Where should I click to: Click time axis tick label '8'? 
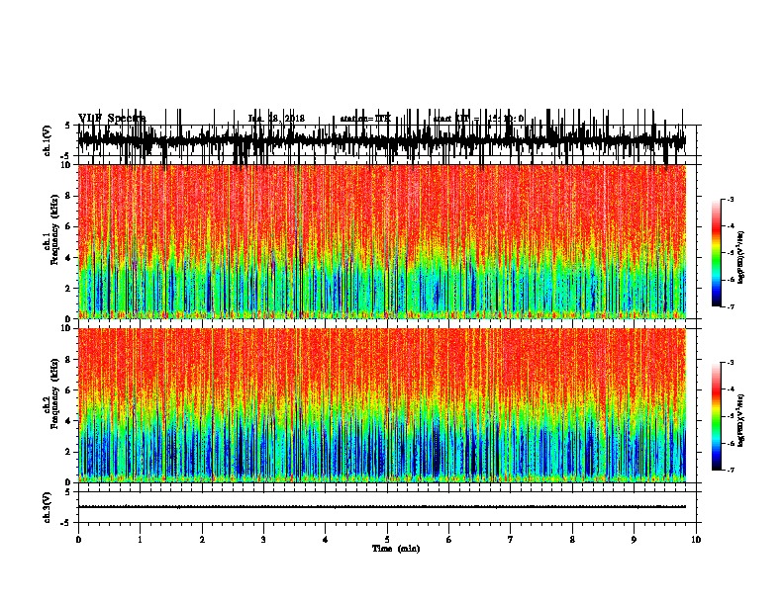(572, 540)
